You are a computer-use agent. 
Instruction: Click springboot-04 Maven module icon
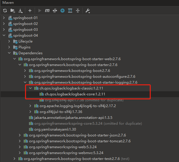click(10, 36)
